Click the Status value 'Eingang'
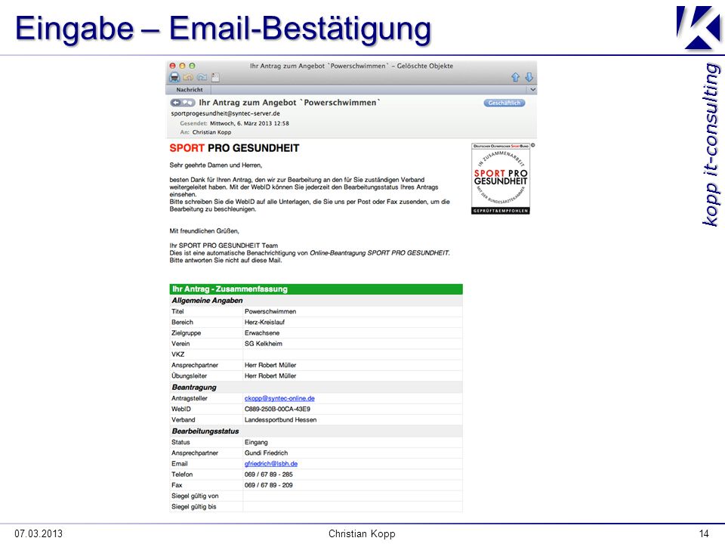 (x=256, y=442)
